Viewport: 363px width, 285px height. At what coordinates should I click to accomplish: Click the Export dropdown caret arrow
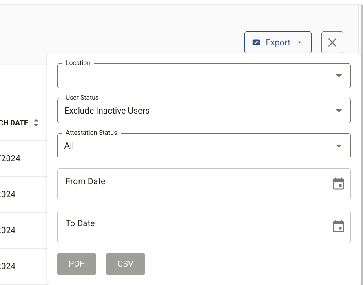tap(299, 42)
